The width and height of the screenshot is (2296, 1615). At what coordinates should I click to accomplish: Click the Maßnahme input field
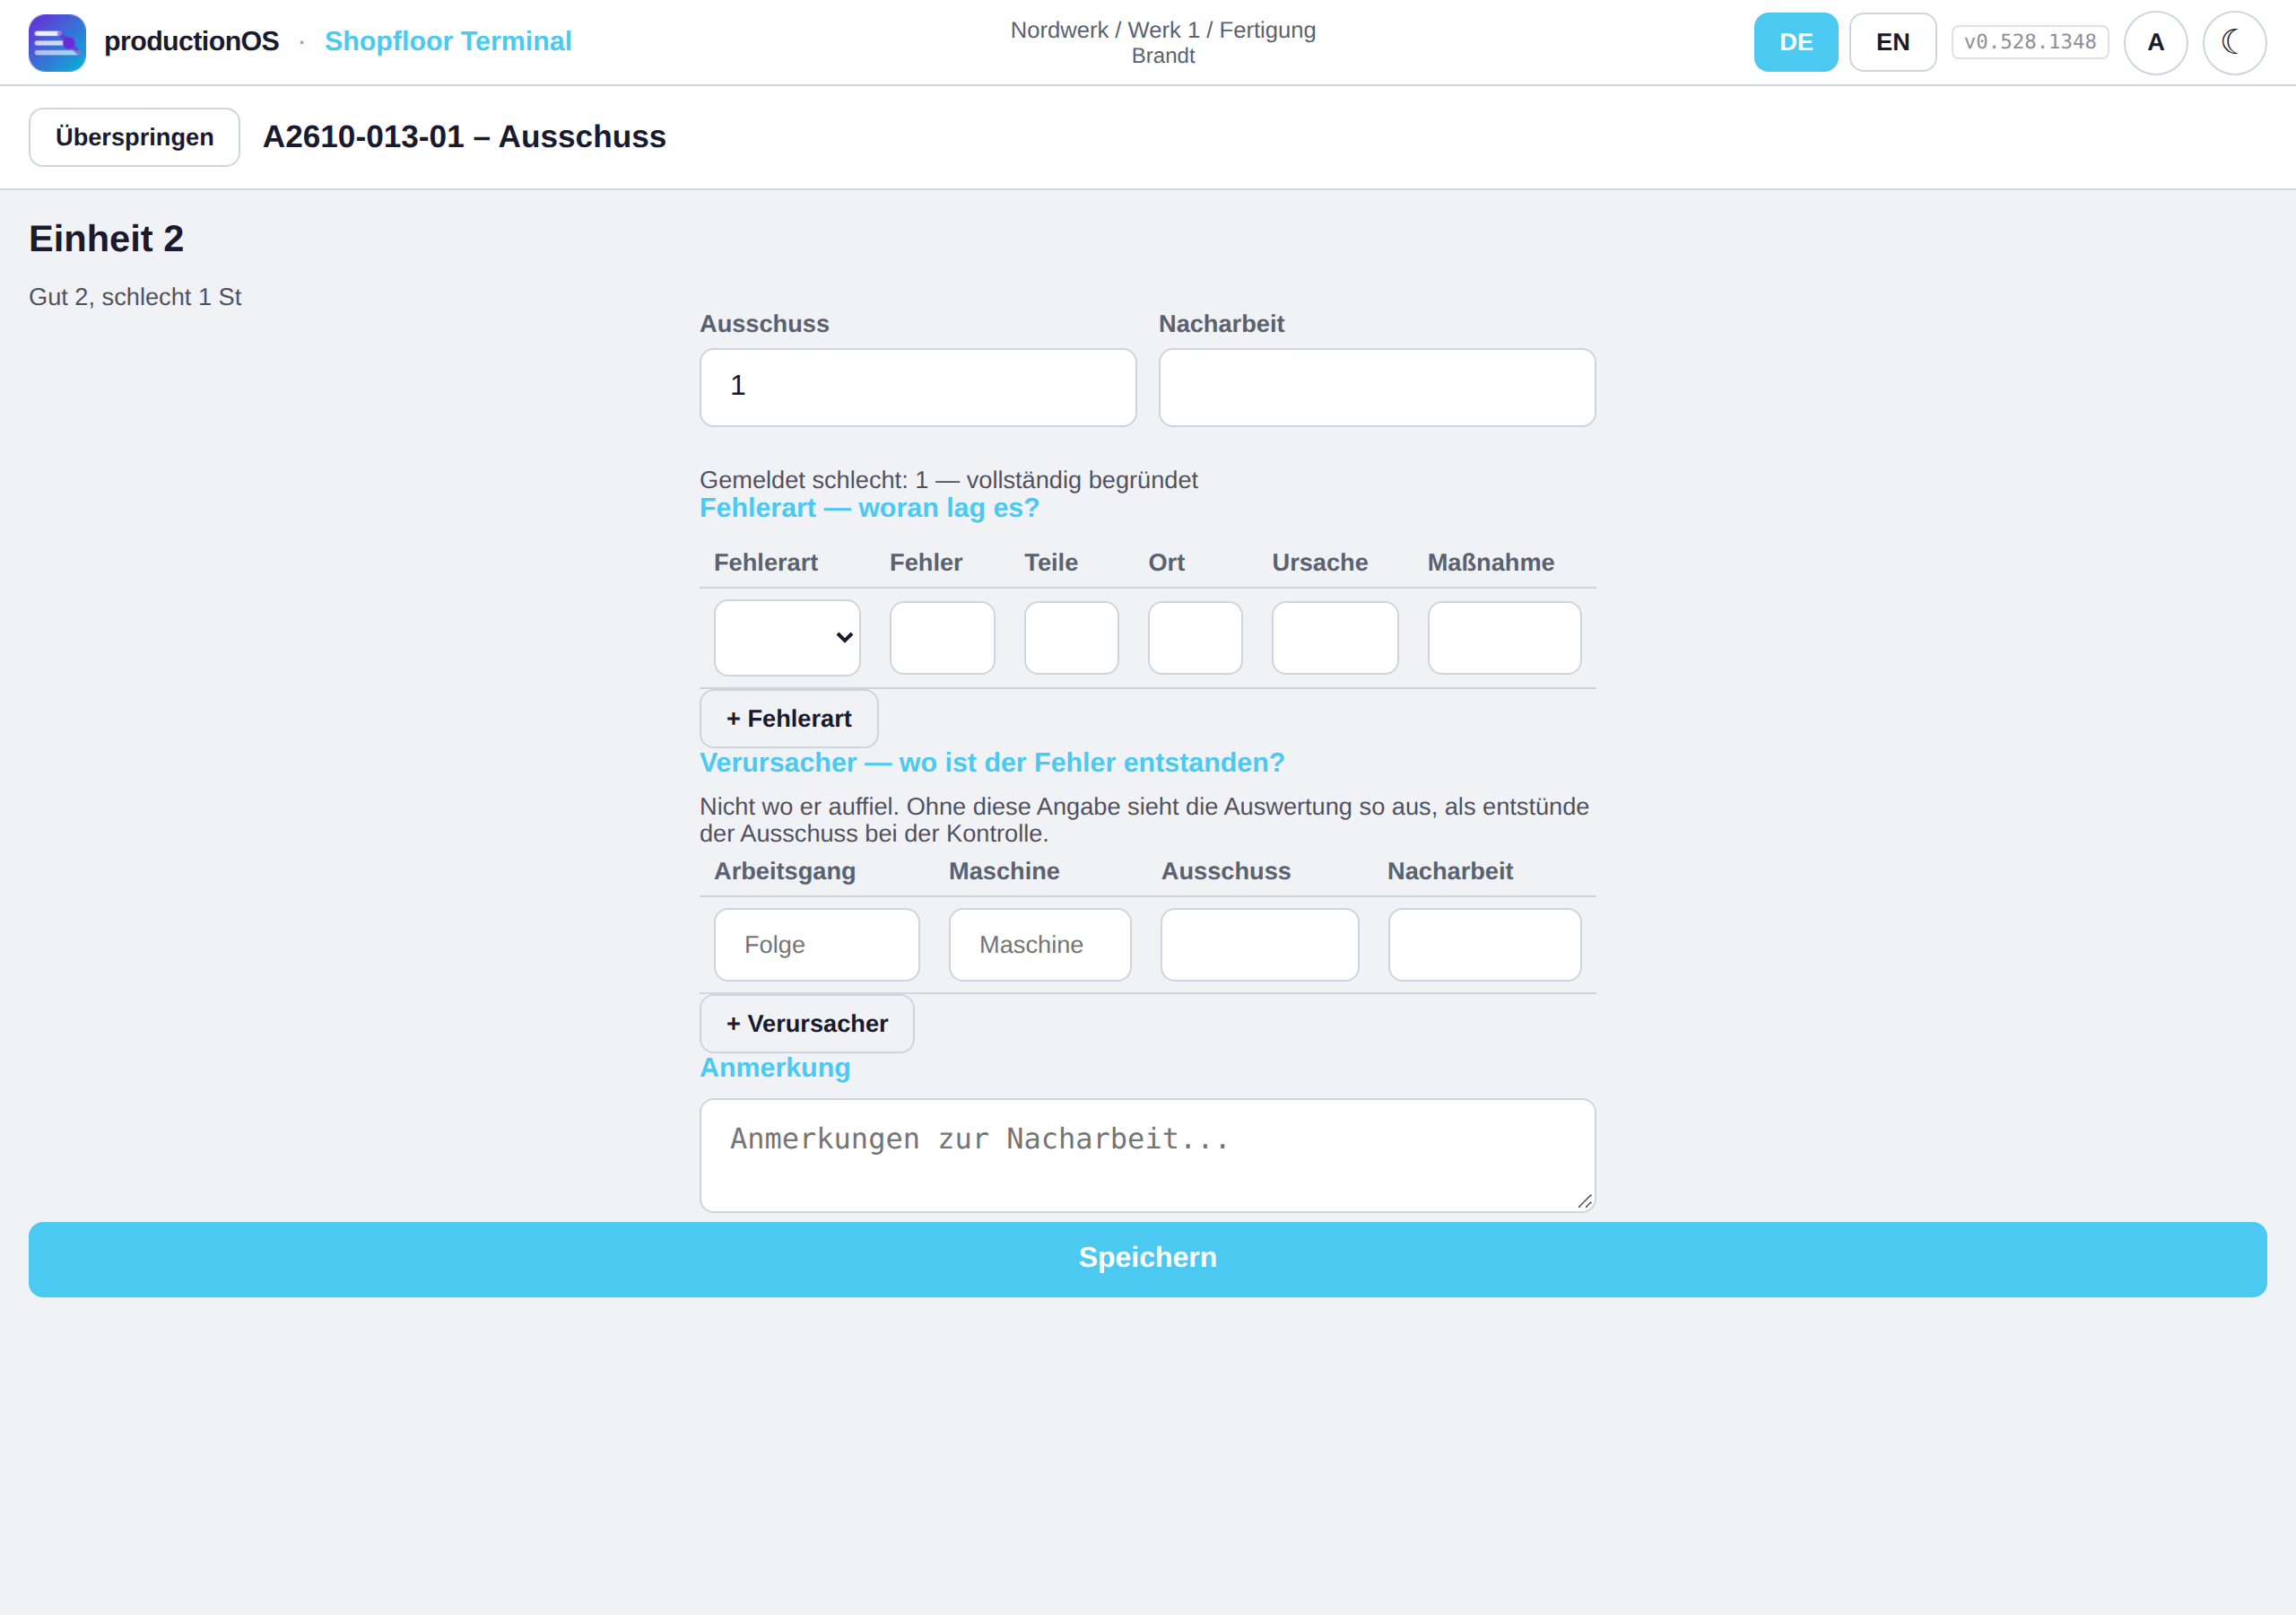1503,637
